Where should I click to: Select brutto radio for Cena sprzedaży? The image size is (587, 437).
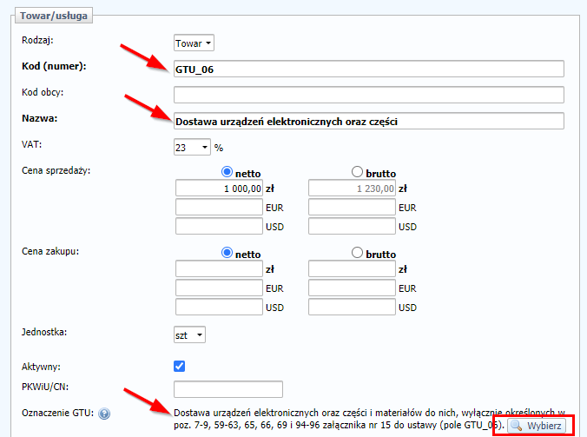[357, 172]
